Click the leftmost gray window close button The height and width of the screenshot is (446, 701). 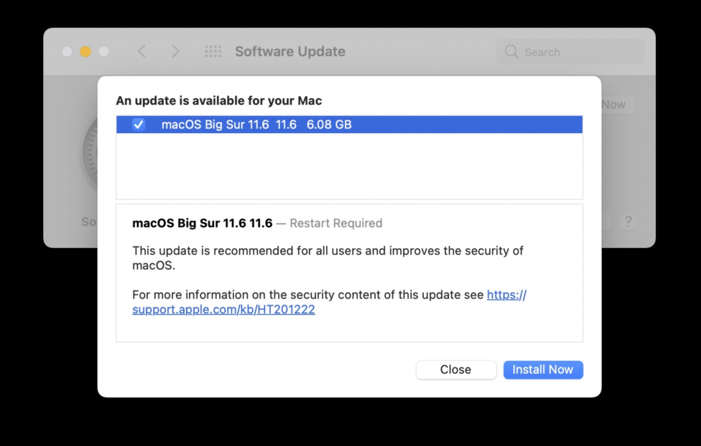pos(67,52)
